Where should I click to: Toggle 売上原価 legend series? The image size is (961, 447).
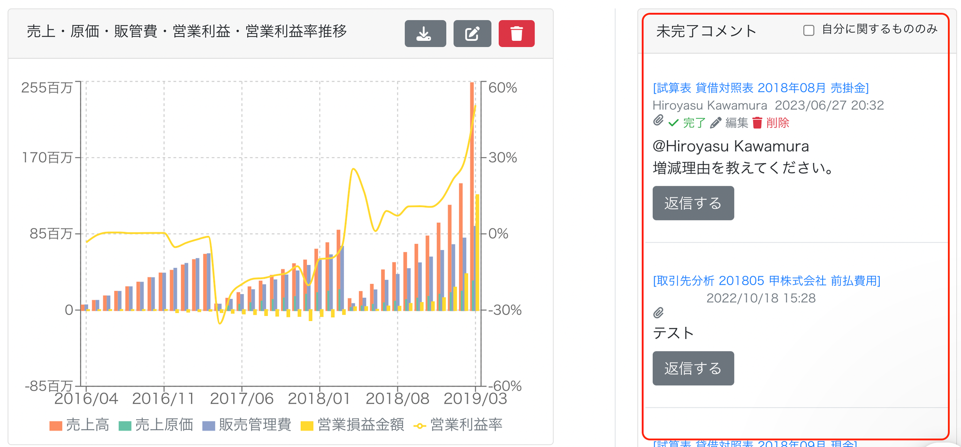tap(156, 425)
